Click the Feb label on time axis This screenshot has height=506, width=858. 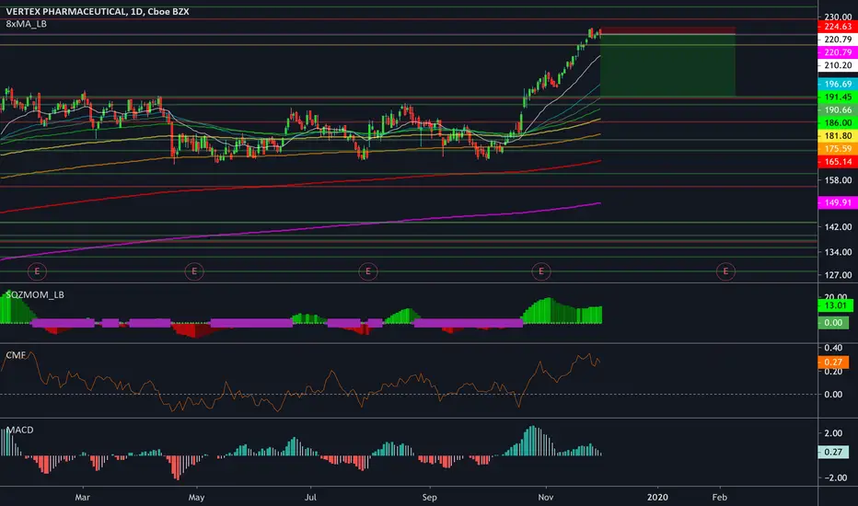(x=720, y=497)
